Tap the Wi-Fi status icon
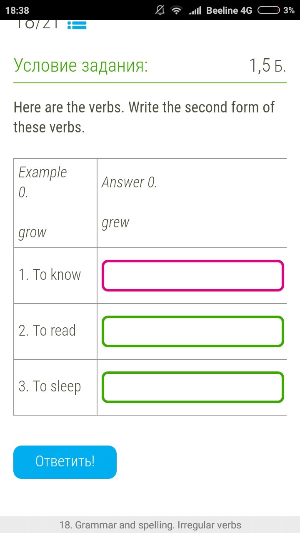 click(177, 10)
